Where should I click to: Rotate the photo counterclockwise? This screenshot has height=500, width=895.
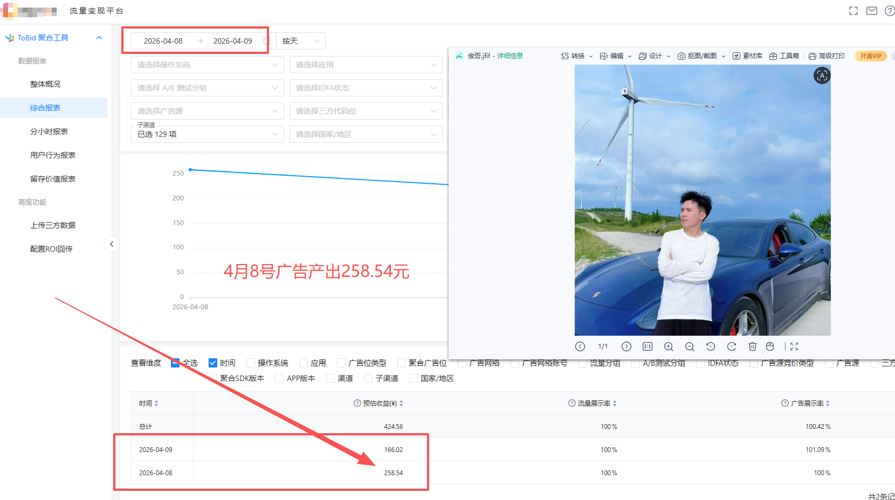point(710,347)
